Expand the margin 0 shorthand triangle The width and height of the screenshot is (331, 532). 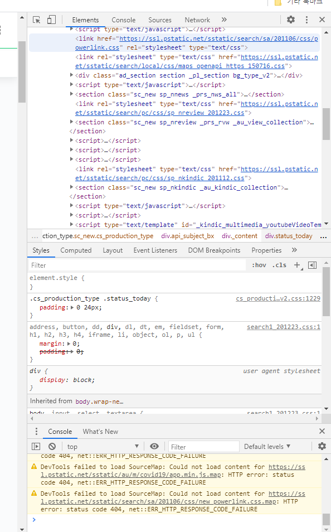(69, 344)
